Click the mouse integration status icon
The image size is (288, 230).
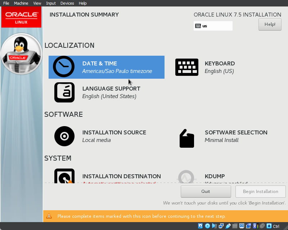pos(263,226)
